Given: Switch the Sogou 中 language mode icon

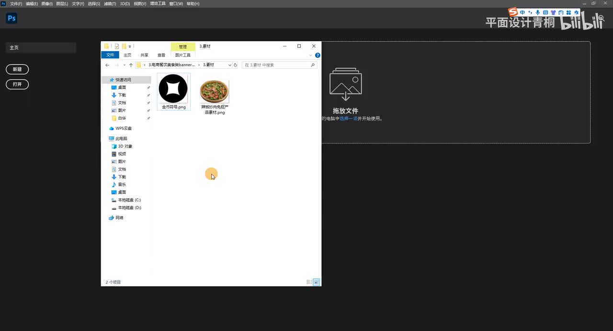Looking at the screenshot, I should [522, 12].
